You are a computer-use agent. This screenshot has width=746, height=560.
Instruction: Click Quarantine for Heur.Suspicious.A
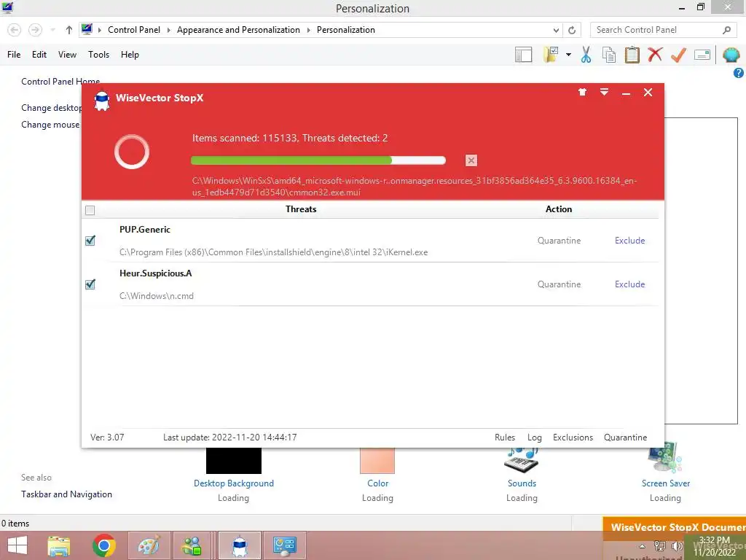coord(559,284)
